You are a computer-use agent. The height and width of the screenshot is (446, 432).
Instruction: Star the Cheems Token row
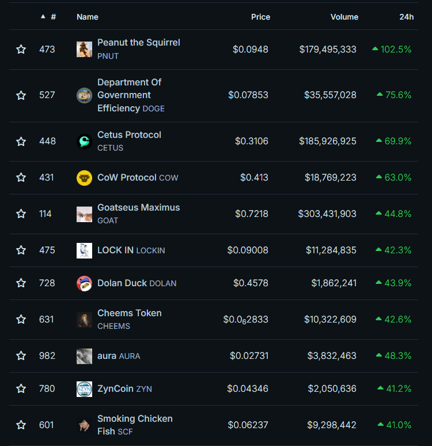tap(21, 319)
